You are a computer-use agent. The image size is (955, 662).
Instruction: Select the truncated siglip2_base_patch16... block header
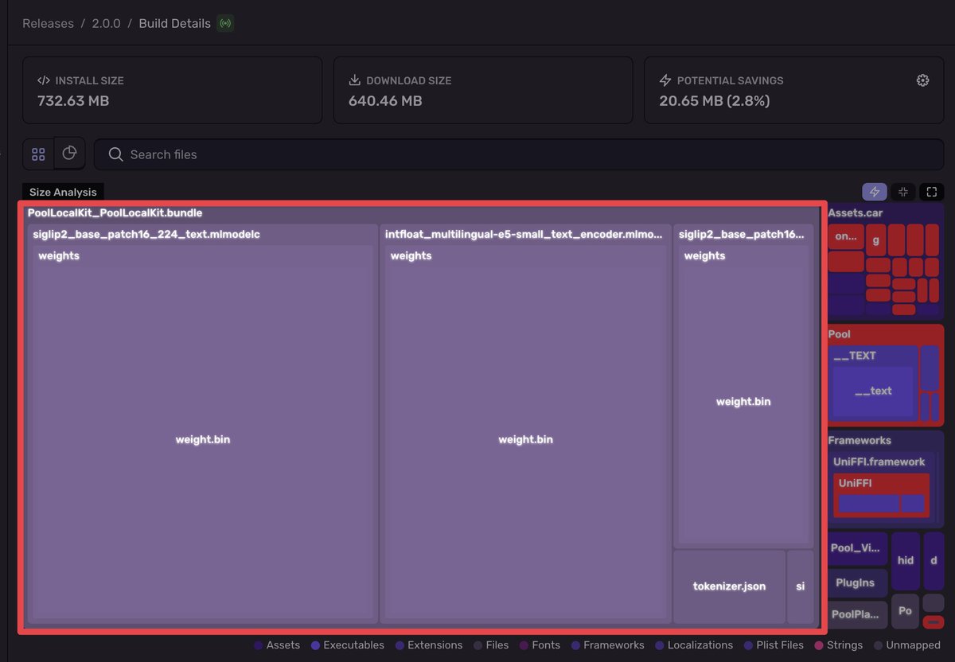coord(742,235)
